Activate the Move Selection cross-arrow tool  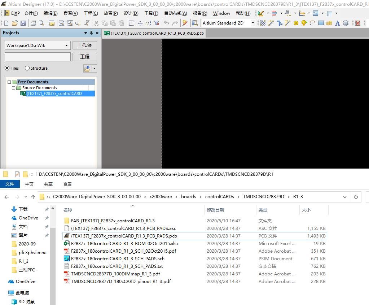point(140,23)
